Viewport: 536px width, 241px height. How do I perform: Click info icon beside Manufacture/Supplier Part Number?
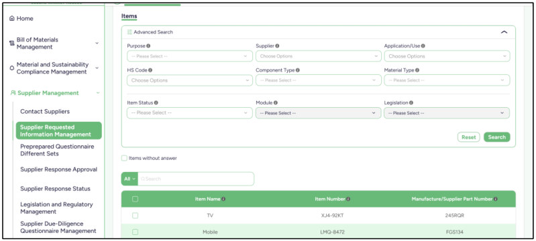tap(496, 199)
